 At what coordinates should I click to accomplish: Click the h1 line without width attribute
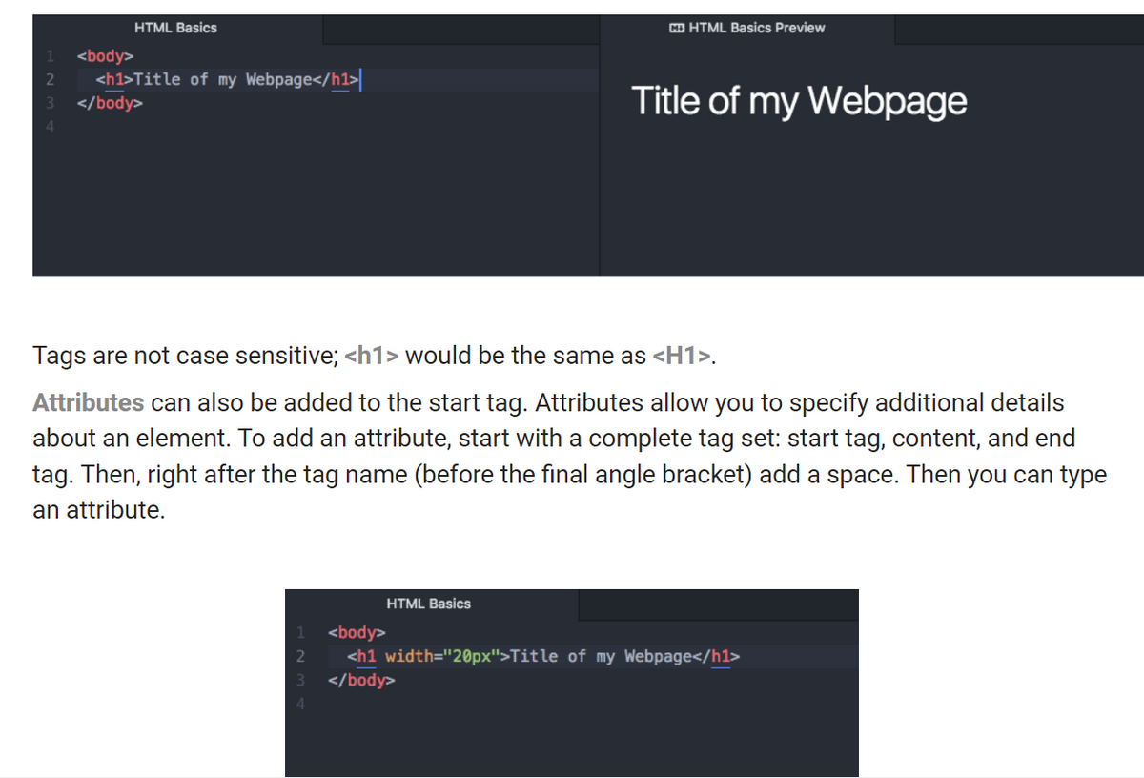[229, 79]
